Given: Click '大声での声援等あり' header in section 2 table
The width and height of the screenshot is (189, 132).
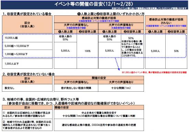Looking at the screenshot, I should point(121,82).
